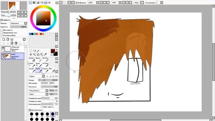The width and height of the screenshot is (215, 121).
Task: Open the Сглаживание stabilizer dropdown
Action: click(x=162, y=3)
